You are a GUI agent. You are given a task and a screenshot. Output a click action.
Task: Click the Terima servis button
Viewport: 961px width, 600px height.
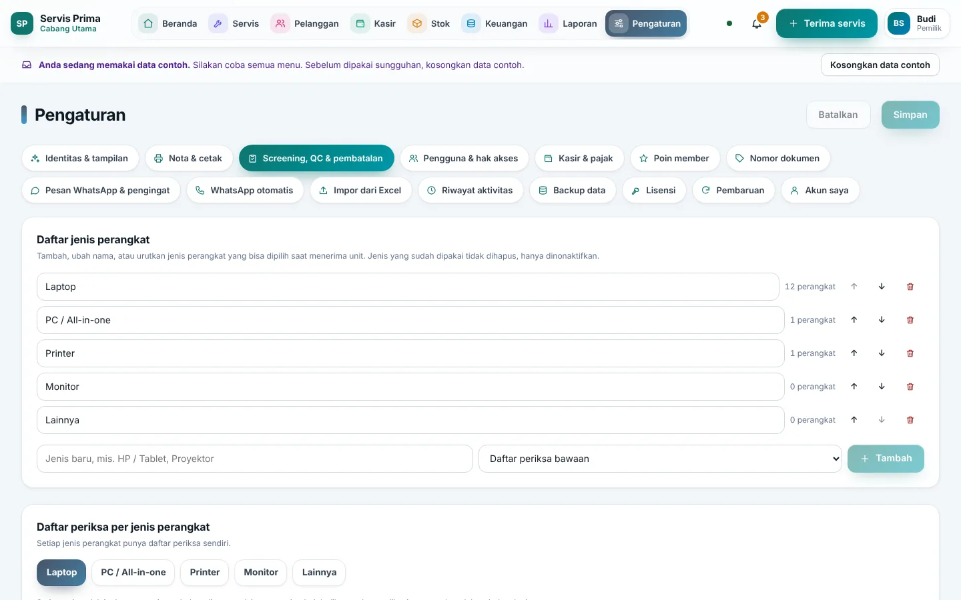[x=827, y=23]
